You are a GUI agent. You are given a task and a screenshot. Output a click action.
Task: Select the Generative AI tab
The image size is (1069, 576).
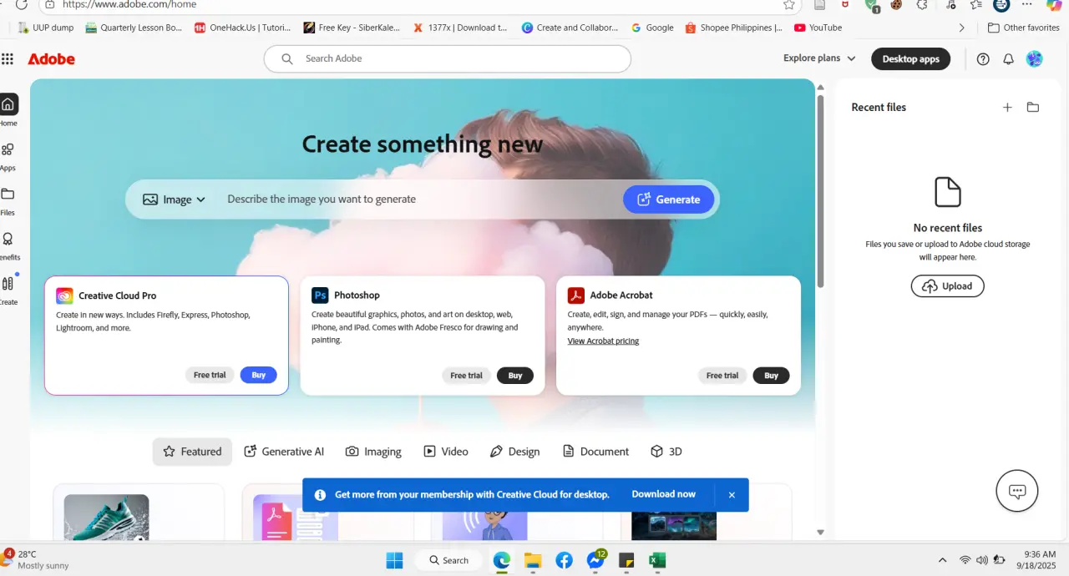(x=284, y=452)
